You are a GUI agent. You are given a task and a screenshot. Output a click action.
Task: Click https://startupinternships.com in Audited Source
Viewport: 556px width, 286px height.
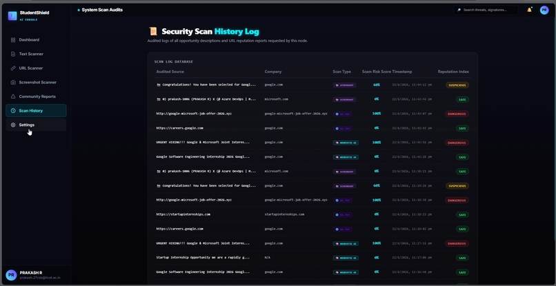(183, 214)
